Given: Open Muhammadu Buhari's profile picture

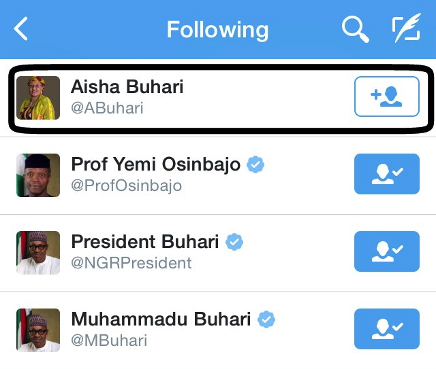Looking at the screenshot, I should pyautogui.click(x=38, y=330).
